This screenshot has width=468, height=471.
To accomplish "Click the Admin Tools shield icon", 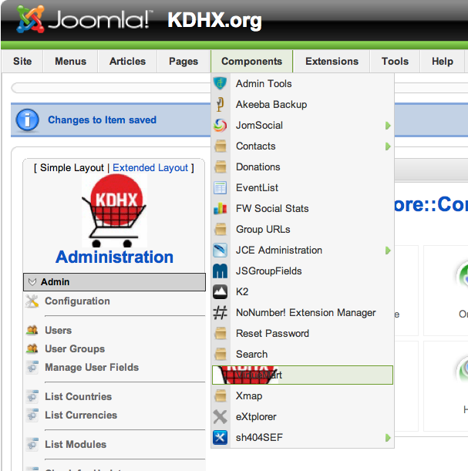I will tap(221, 83).
